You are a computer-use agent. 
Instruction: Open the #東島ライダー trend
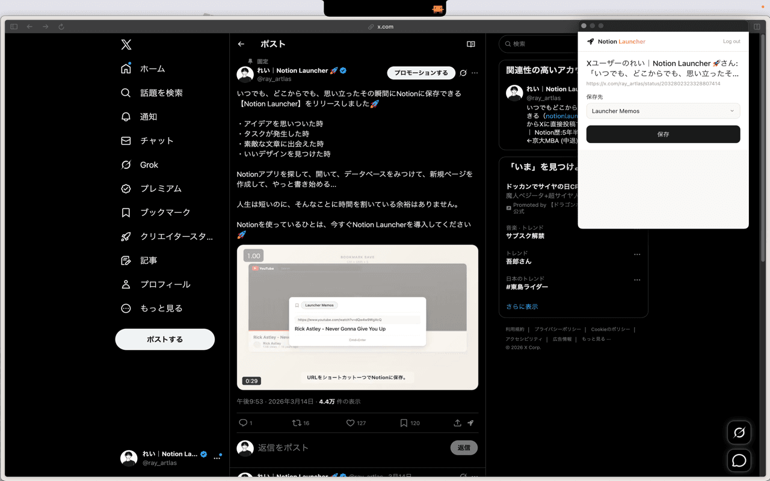(527, 287)
